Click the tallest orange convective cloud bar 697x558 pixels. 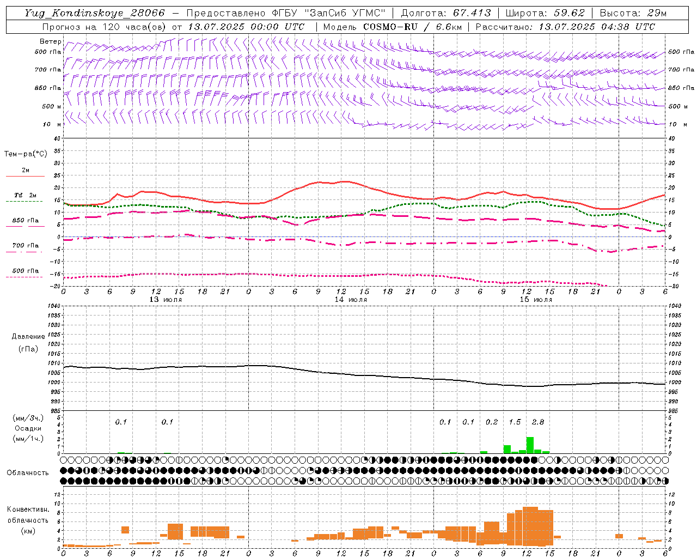click(x=530, y=526)
